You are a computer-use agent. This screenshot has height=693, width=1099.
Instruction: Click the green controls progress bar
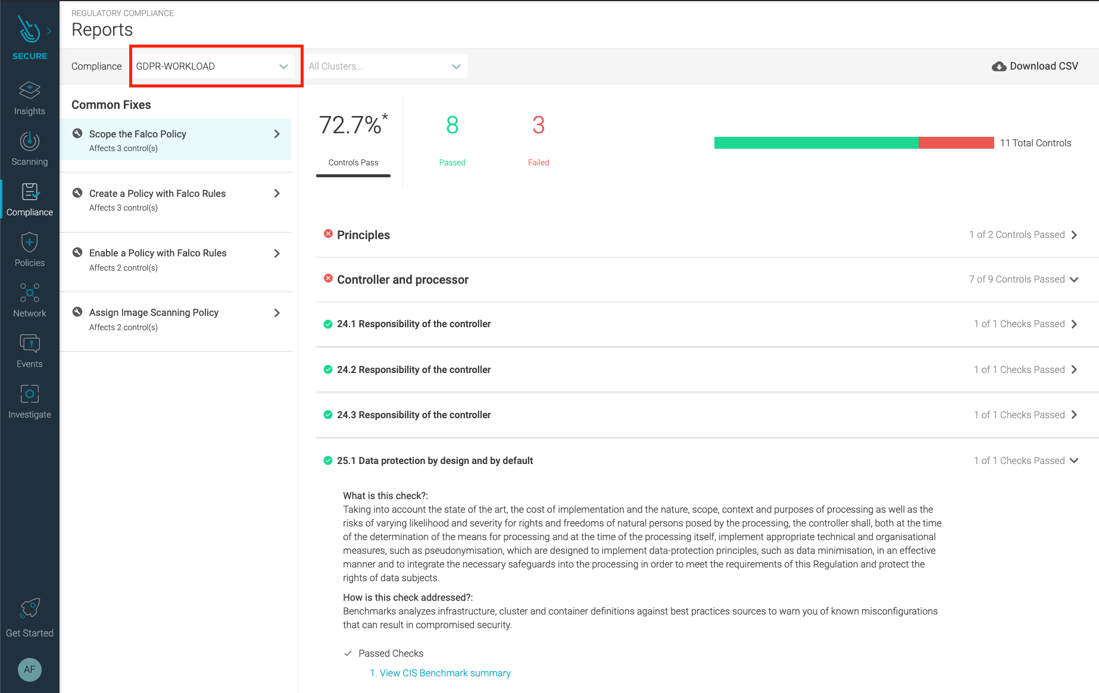(x=816, y=142)
